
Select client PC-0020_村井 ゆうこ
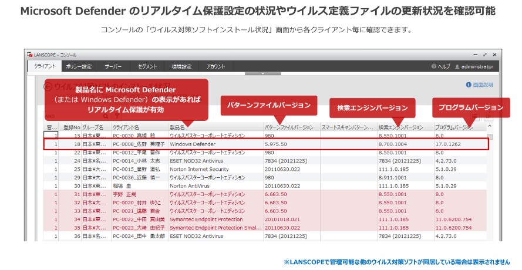137,203
